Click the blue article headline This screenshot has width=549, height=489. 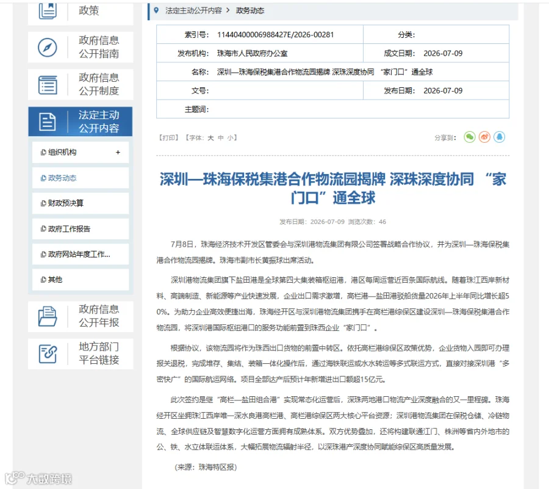click(332, 188)
